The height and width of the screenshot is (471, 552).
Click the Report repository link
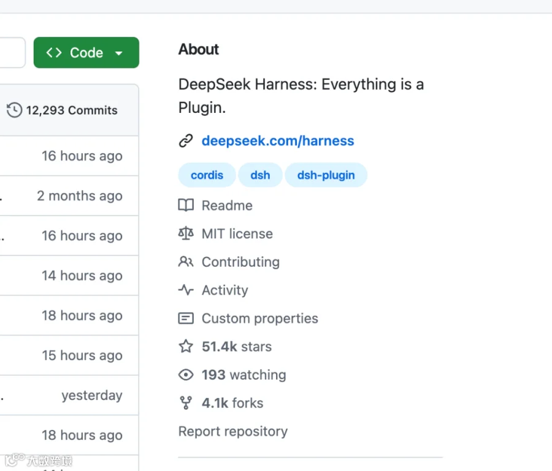coord(233,432)
